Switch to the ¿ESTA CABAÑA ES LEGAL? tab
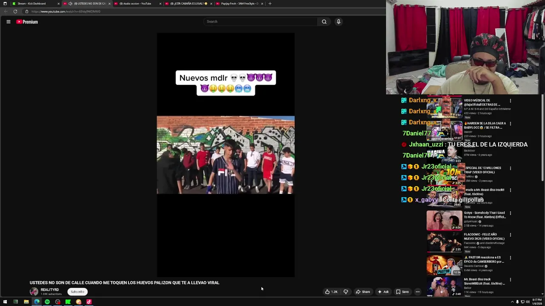This screenshot has width=545, height=306. pyautogui.click(x=189, y=3)
